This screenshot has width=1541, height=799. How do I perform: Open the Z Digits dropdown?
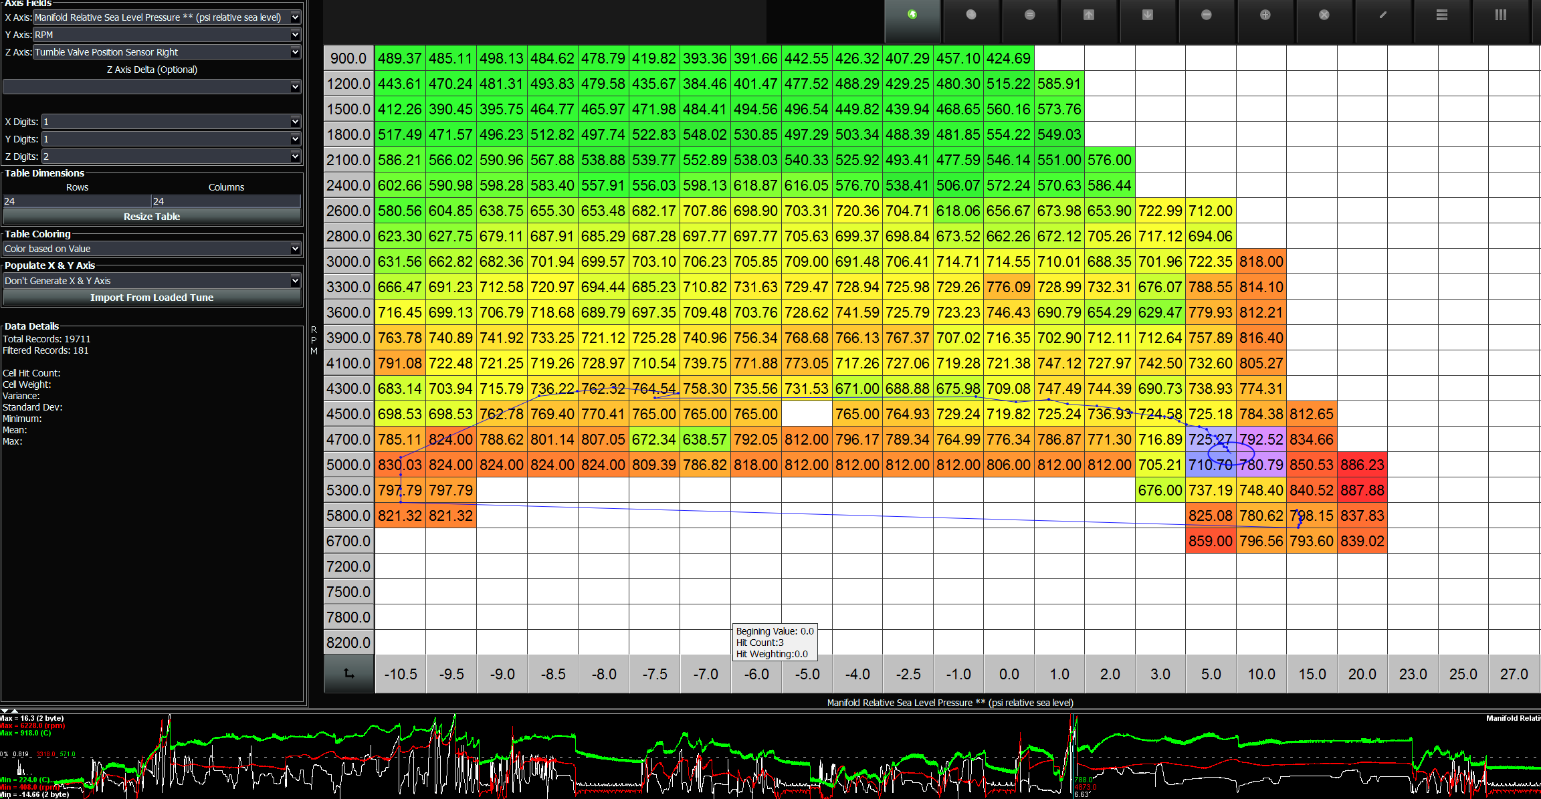click(x=295, y=156)
